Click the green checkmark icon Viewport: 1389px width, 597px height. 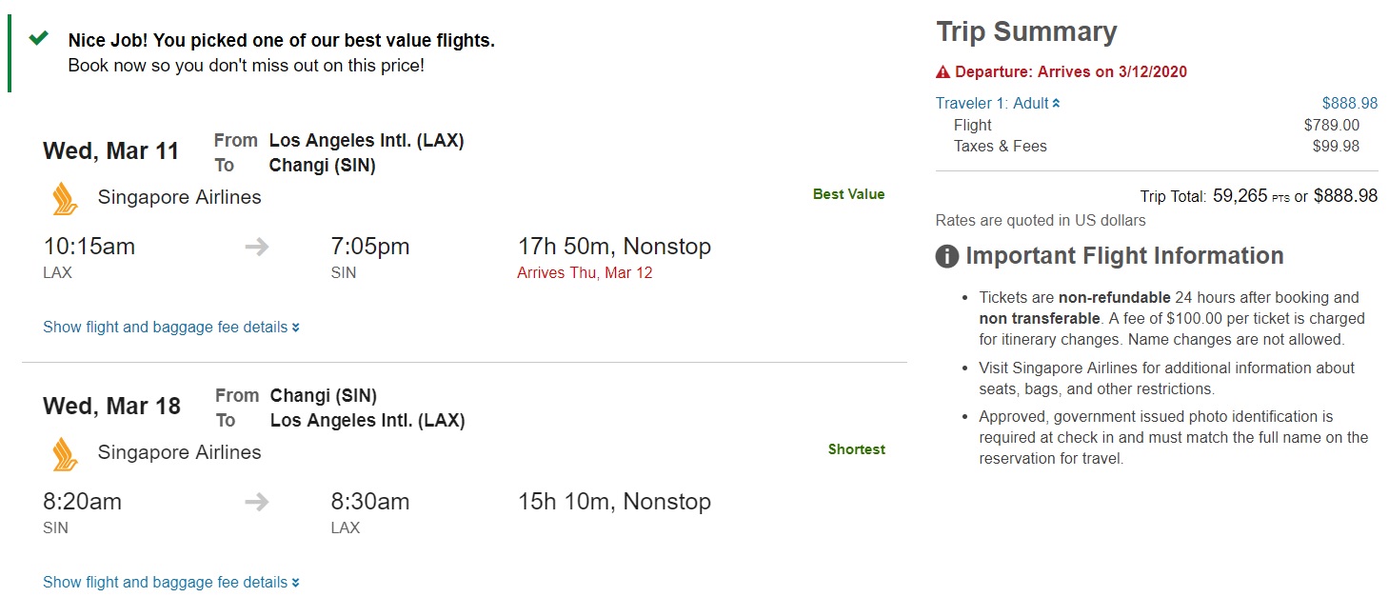tap(38, 39)
